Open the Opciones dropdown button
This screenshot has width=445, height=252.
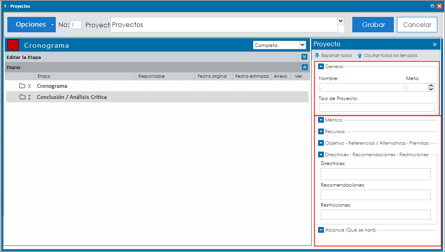point(32,24)
